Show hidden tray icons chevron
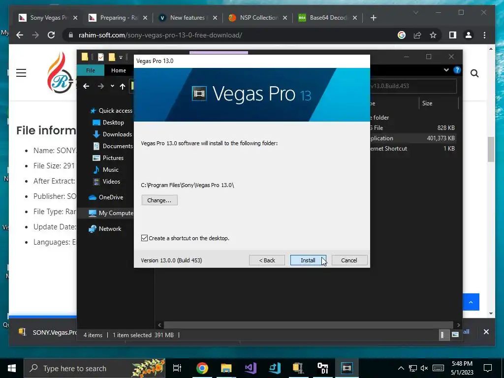This screenshot has height=378, width=504. click(x=401, y=368)
